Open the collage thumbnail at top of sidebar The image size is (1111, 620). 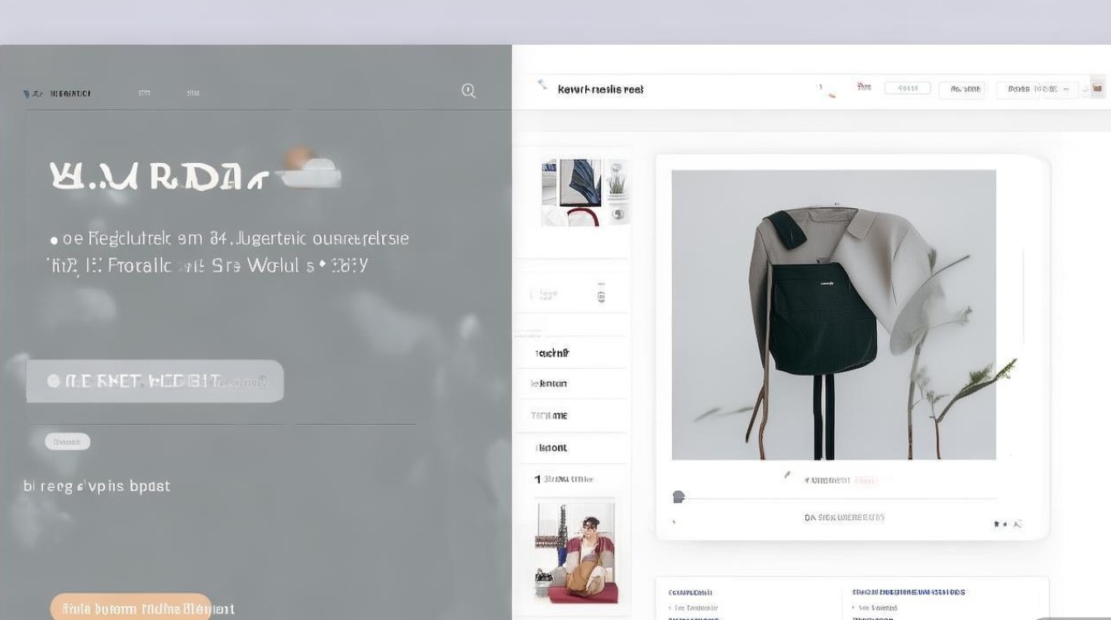pyautogui.click(x=585, y=193)
